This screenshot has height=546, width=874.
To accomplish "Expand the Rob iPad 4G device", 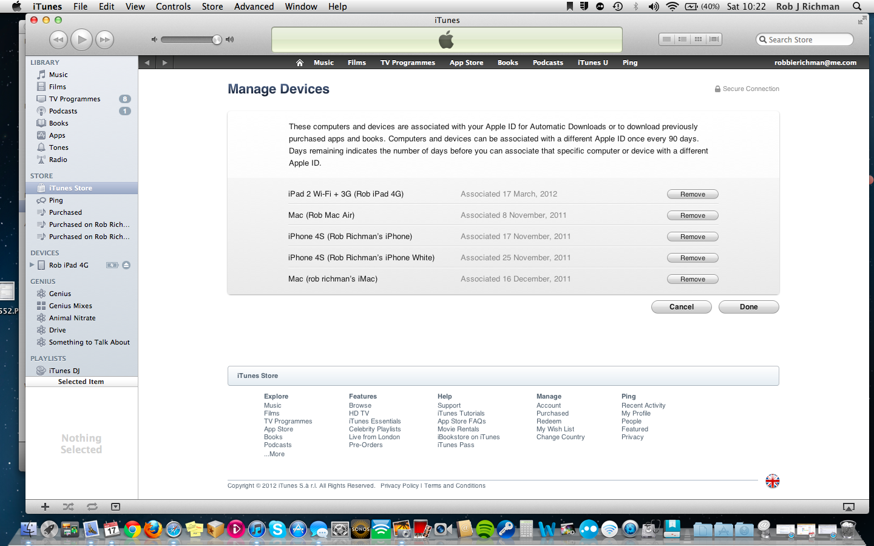I will click(32, 265).
